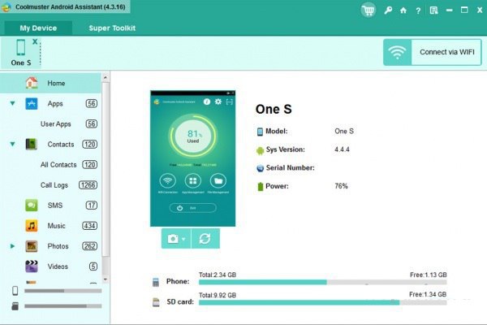Click the Music note icon
The height and width of the screenshot is (325, 487).
[x=32, y=226]
